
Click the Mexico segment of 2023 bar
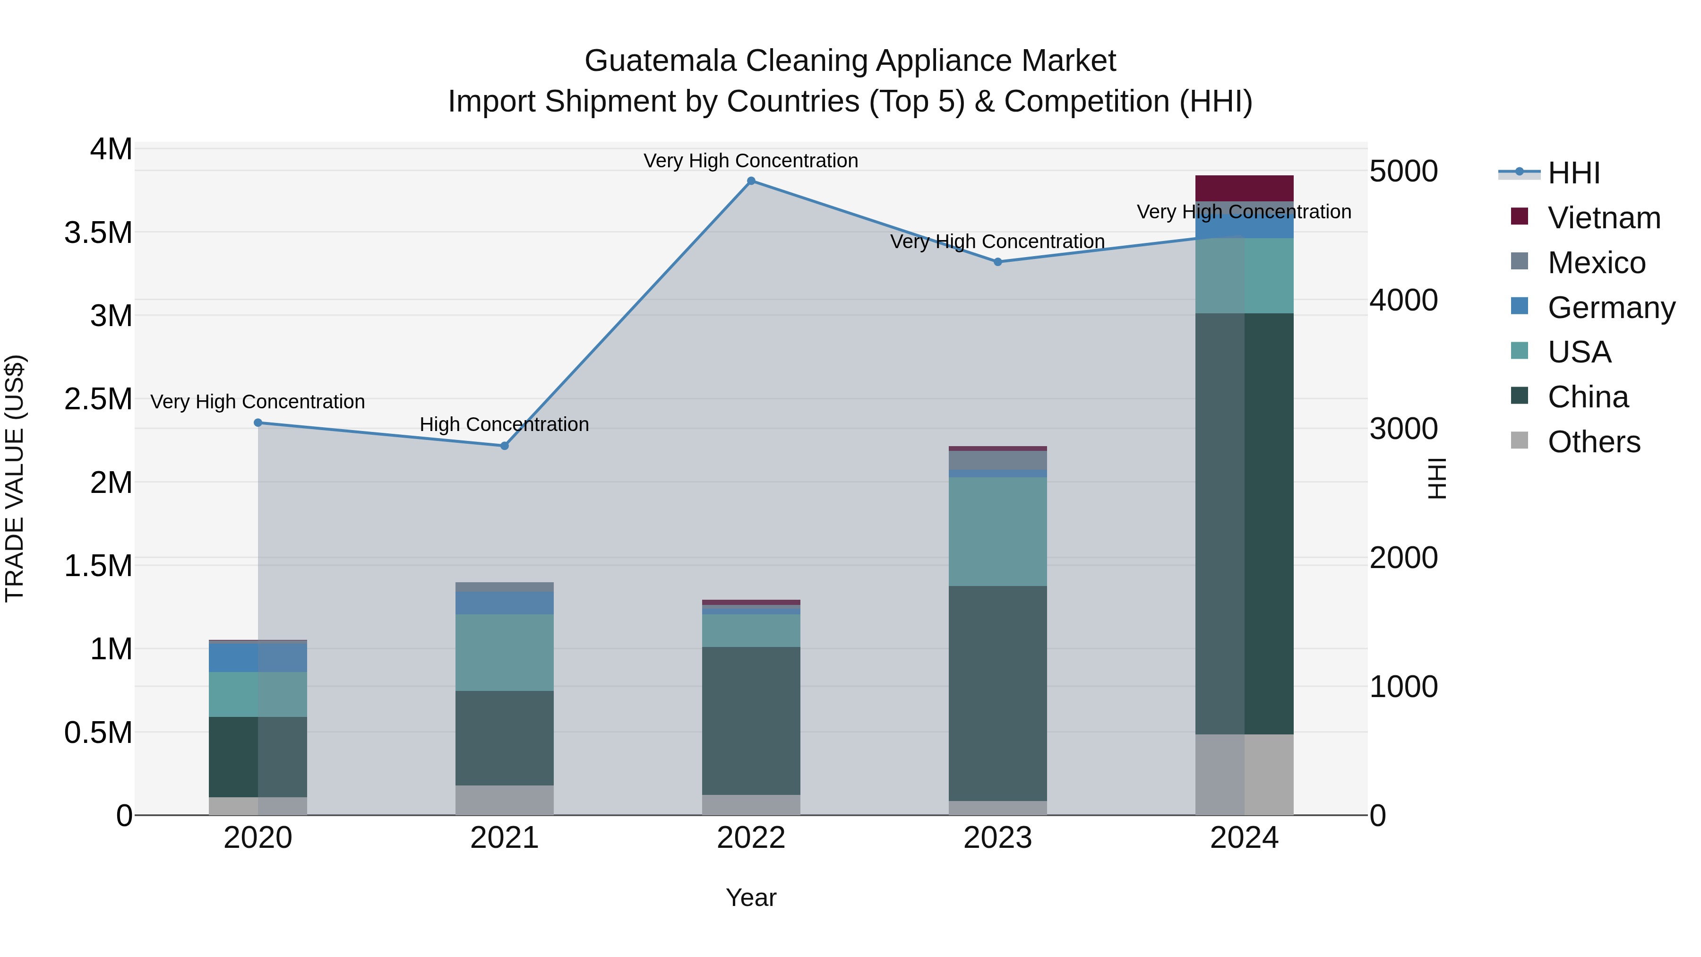[x=998, y=460]
